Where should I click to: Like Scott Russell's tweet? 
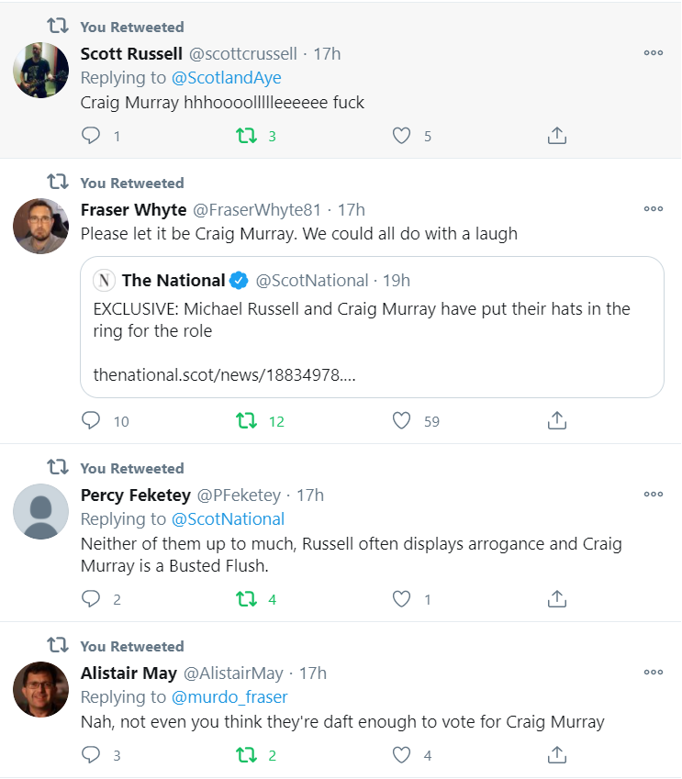pyautogui.click(x=401, y=136)
